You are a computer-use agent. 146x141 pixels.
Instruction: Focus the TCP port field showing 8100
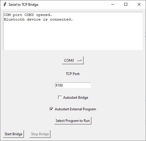(x=73, y=85)
